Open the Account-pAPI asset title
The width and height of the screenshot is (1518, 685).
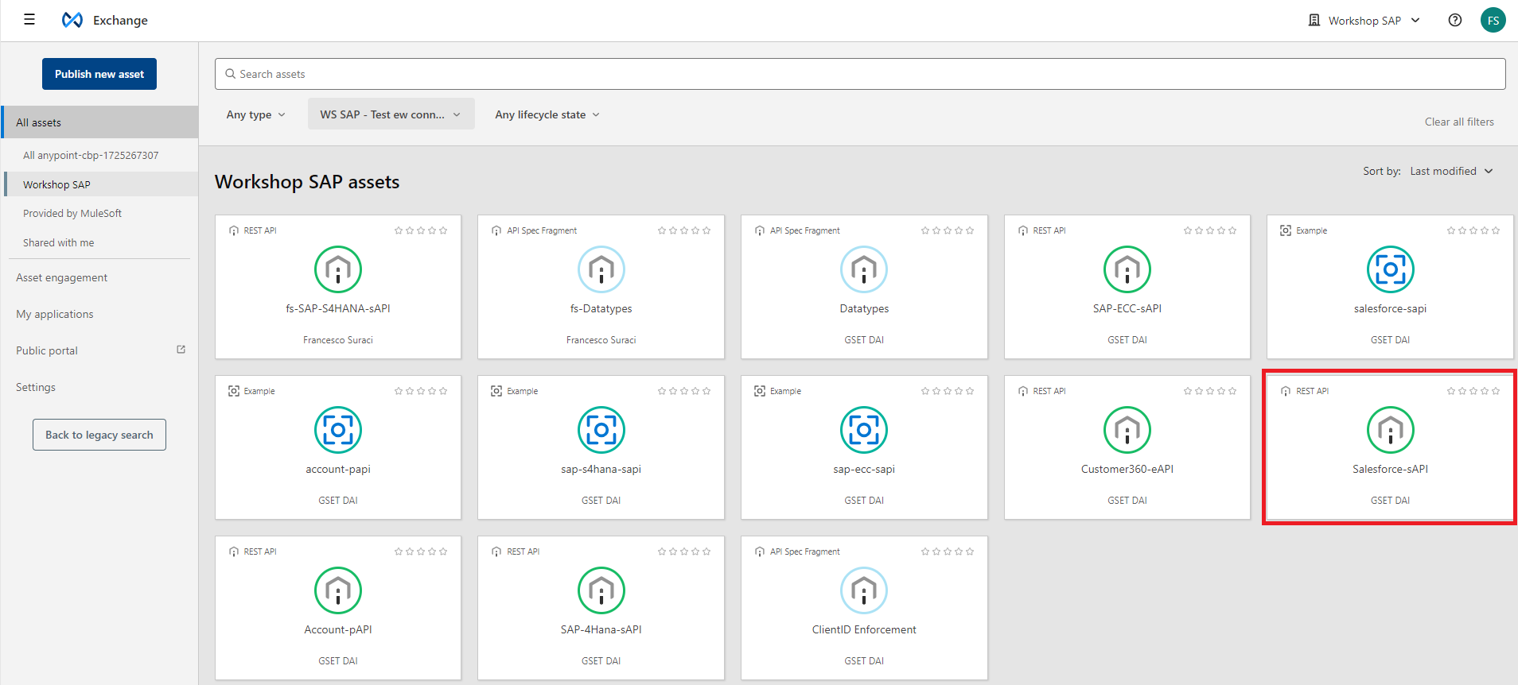(338, 629)
